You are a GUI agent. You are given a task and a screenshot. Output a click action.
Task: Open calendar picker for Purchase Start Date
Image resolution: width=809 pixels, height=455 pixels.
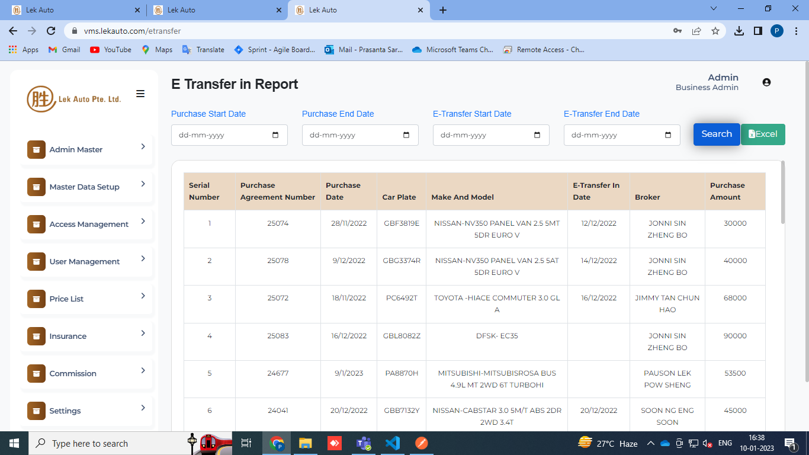point(275,135)
